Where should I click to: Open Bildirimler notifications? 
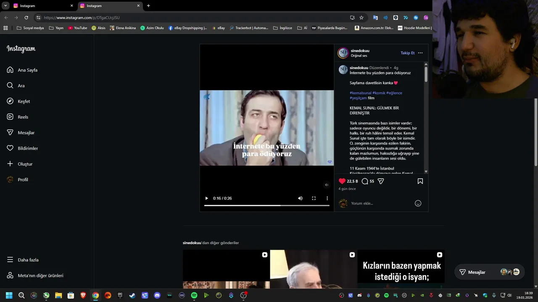point(22,148)
